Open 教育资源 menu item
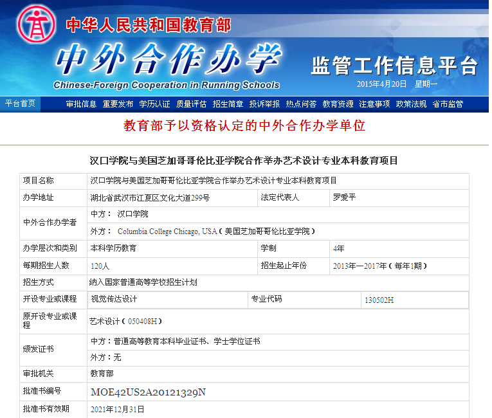The width and height of the screenshot is (492, 418). 338,104
